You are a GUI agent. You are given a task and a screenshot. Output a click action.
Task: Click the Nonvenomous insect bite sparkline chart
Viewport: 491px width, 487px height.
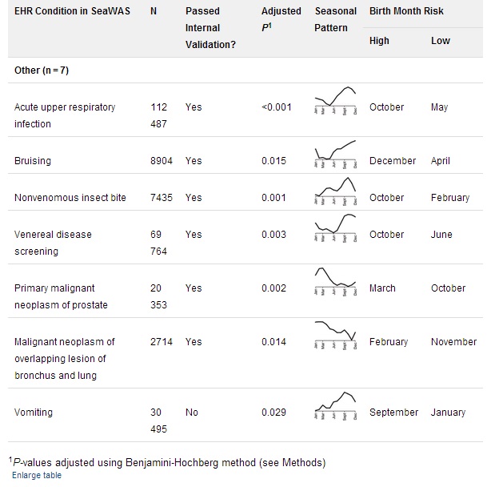click(335, 189)
